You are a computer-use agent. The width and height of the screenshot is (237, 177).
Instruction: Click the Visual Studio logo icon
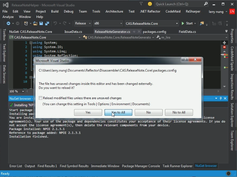pos(6,5)
